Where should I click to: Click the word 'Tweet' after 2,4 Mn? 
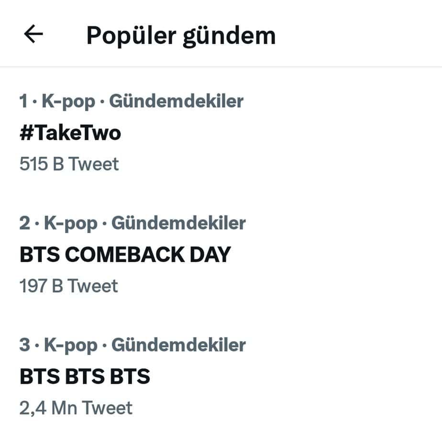[x=107, y=408]
